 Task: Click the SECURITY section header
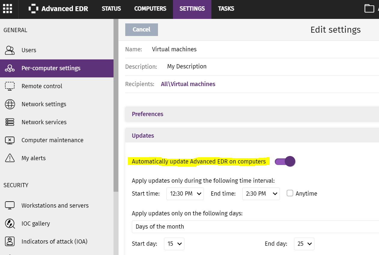16,185
